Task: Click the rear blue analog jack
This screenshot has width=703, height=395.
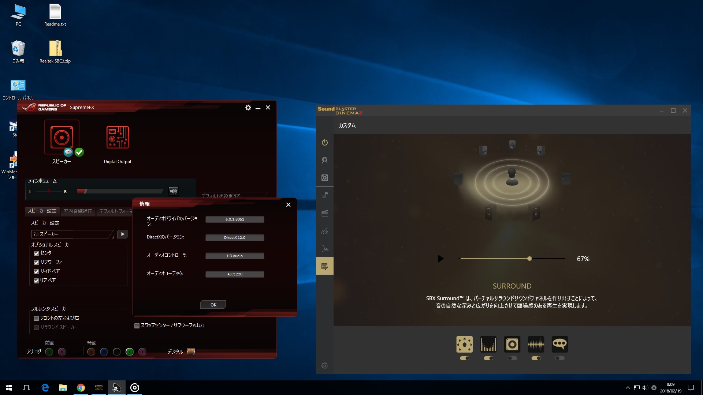Action: tap(104, 352)
